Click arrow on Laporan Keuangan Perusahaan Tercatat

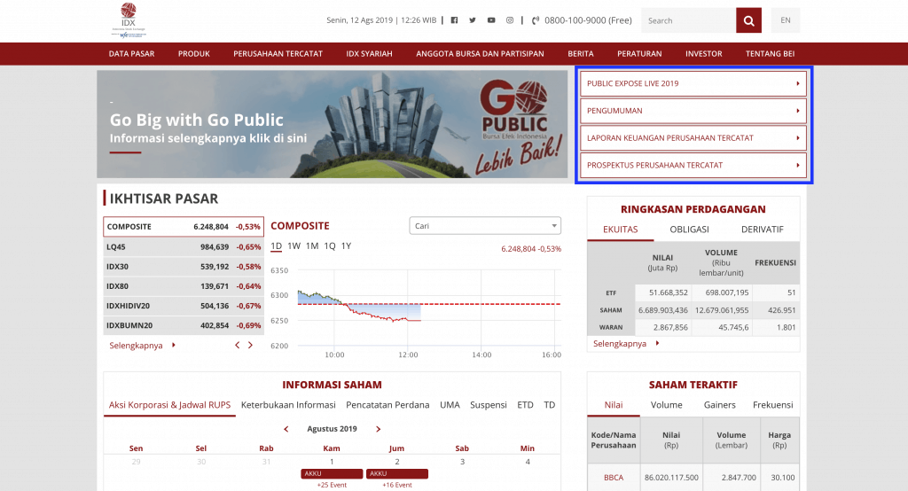tap(798, 137)
